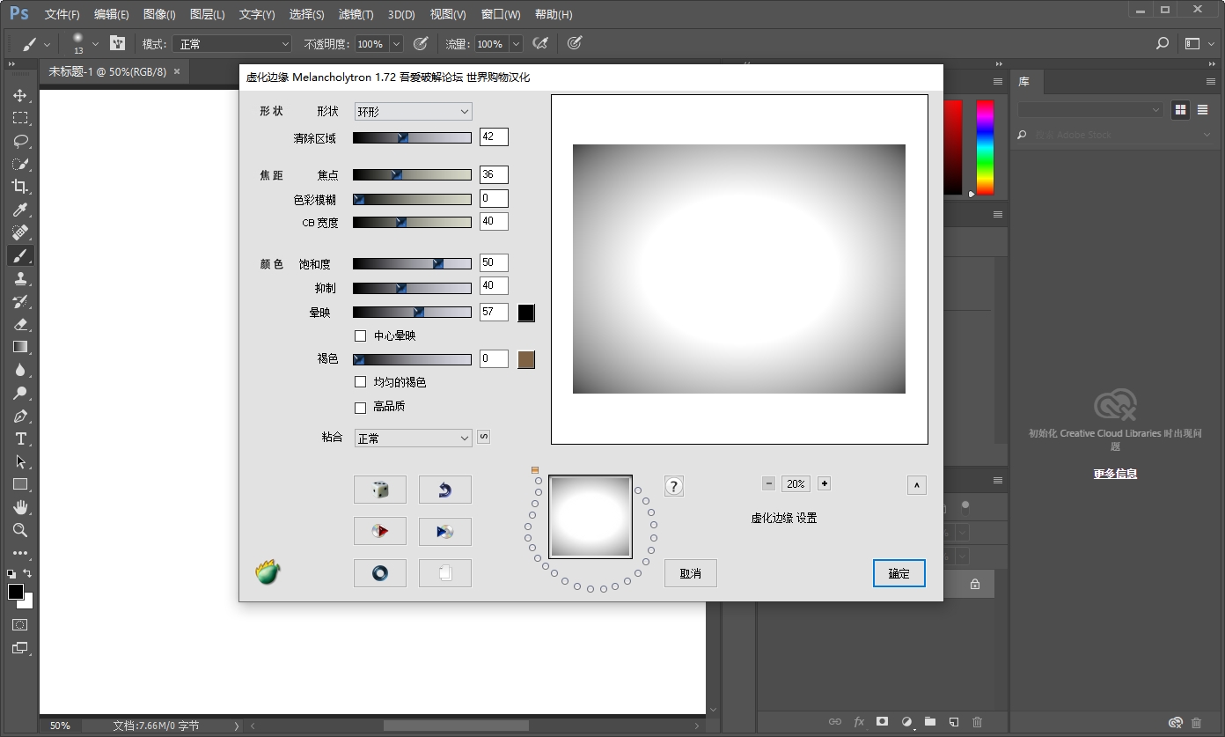Open the 滤镜 menu

355,14
